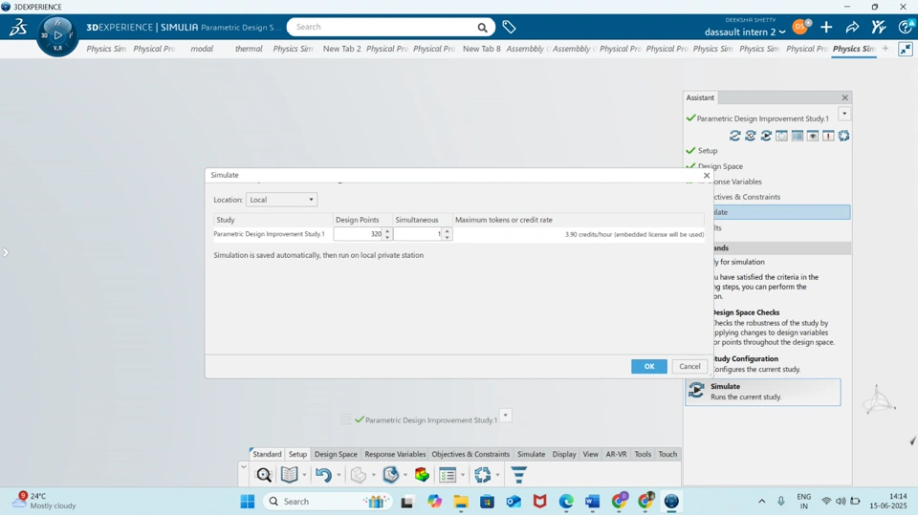Open the dassault intern 2 role chevron

(782, 32)
